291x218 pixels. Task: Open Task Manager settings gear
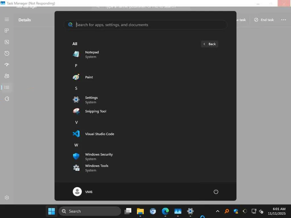pyautogui.click(x=7, y=198)
